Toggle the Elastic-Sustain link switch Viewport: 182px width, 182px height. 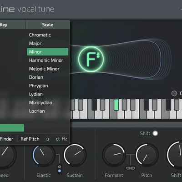click(x=60, y=169)
